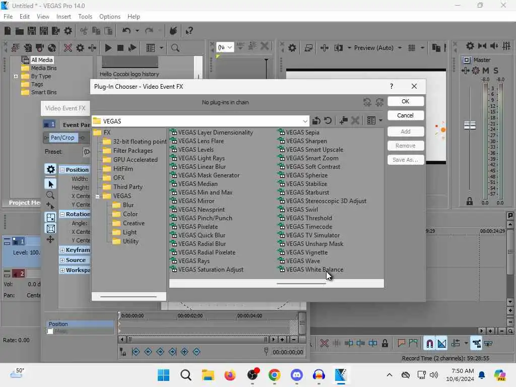516x387 pixels.
Task: Click Master audio FX gear icon
Action: [x=476, y=71]
